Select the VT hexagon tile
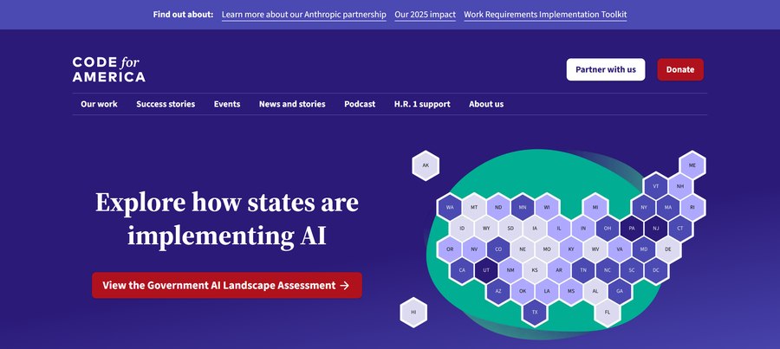Viewport: 780px width, 349px height. 656,186
